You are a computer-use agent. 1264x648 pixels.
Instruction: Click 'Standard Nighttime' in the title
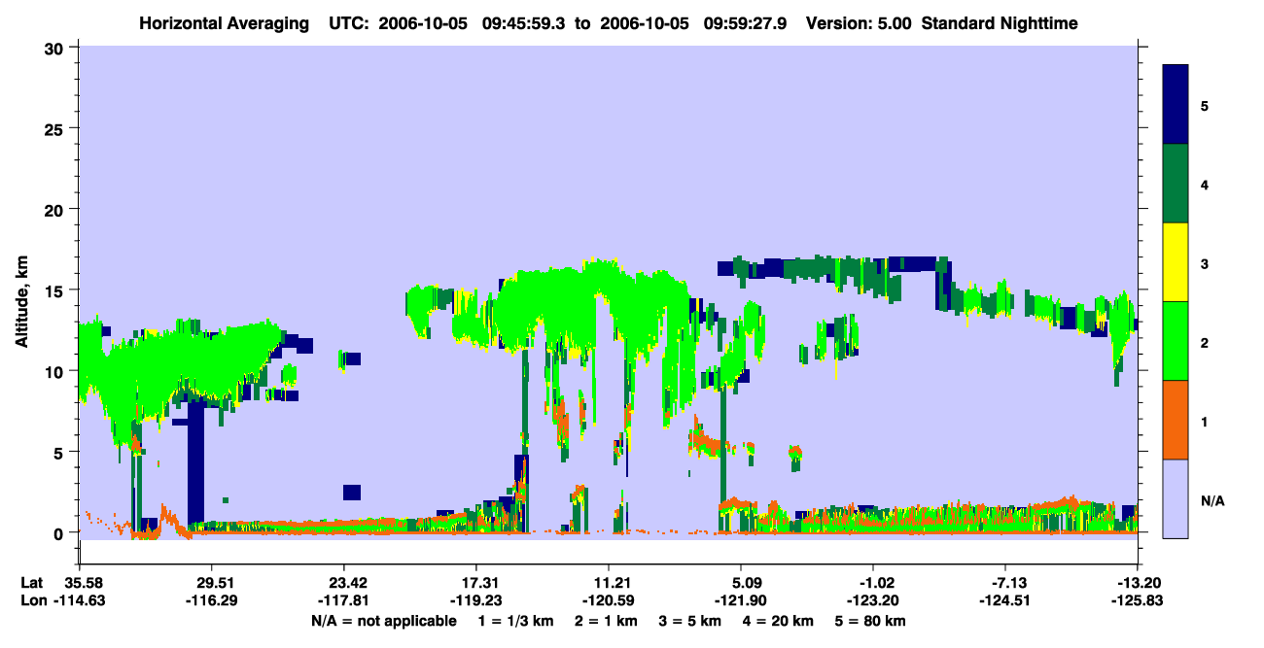(x=1000, y=23)
